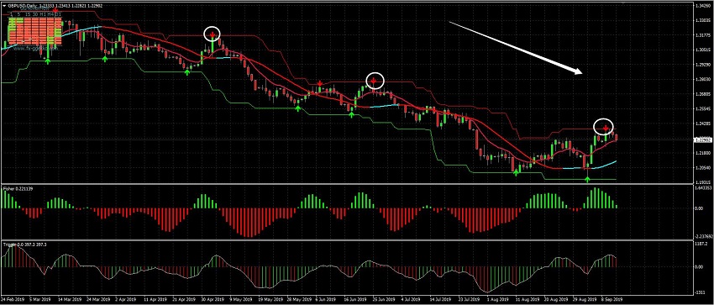Click the 1.643353 Fisher scale value
This screenshot has height=305, width=714.
702,187
